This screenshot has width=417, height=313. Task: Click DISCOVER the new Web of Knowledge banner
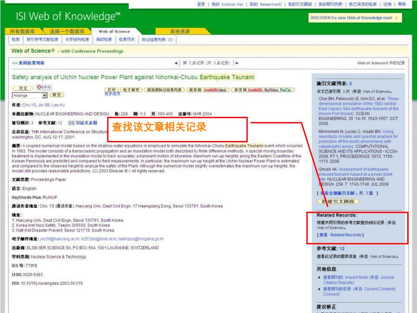(355, 18)
